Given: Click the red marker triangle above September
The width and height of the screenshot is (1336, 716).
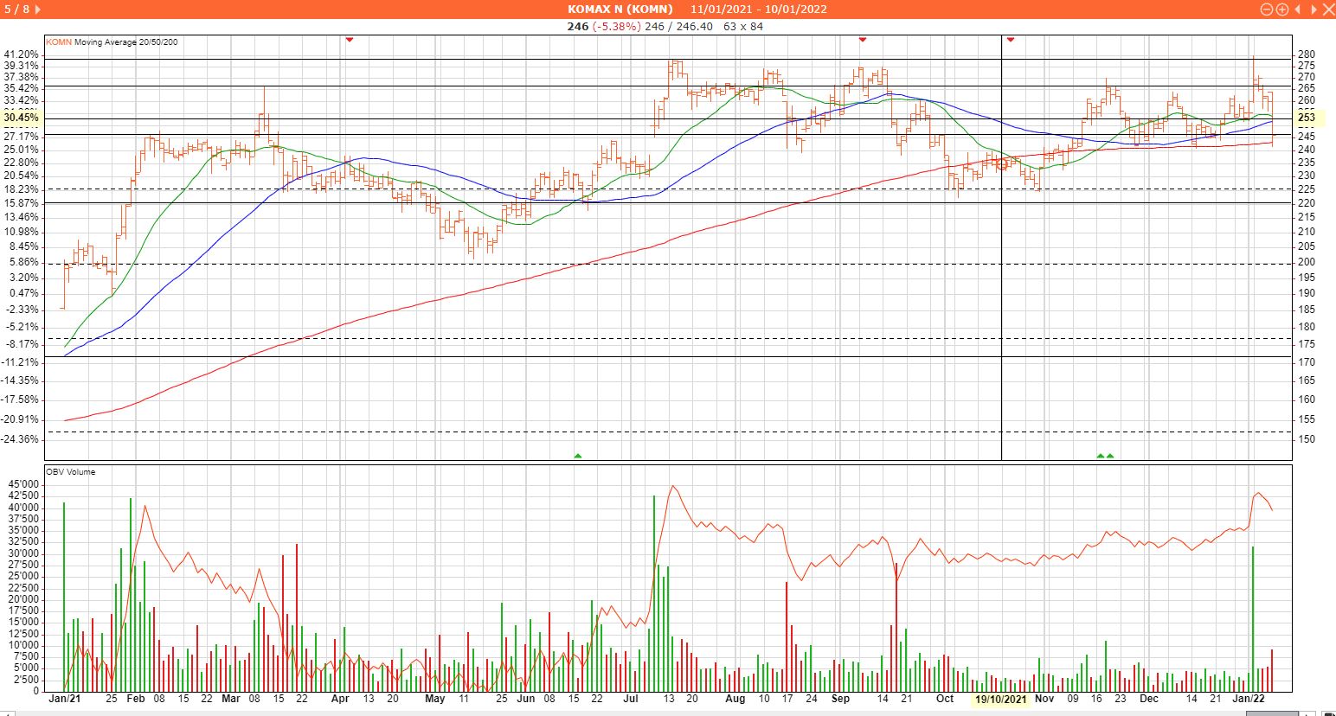Looking at the screenshot, I should pos(863,40).
